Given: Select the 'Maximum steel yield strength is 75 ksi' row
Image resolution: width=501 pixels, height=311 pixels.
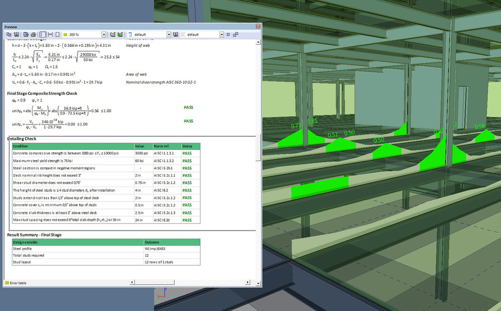Looking at the screenshot, I should [x=106, y=161].
